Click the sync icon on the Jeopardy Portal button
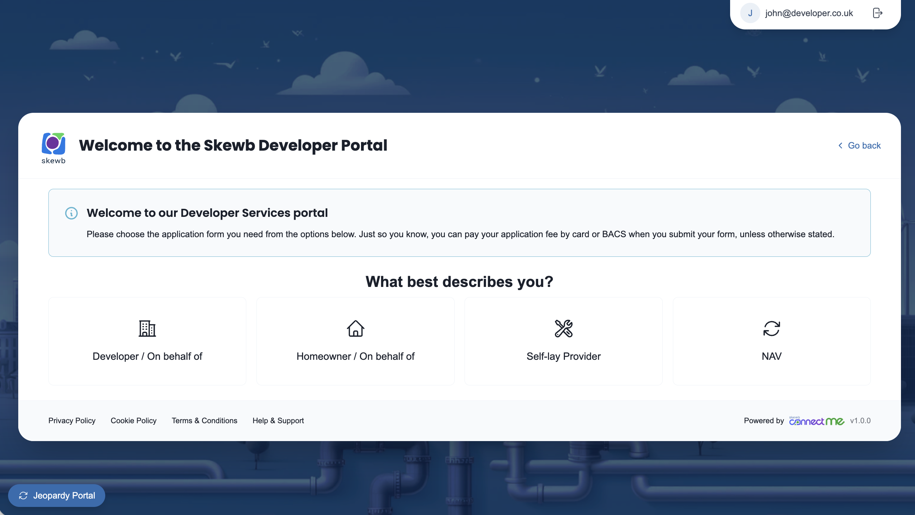The width and height of the screenshot is (915, 515). (x=24, y=495)
